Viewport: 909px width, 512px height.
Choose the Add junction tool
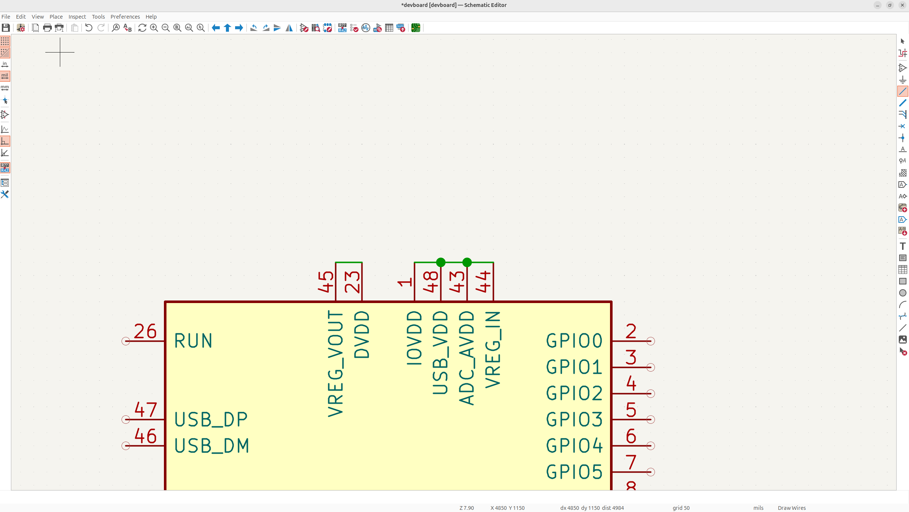coord(902,138)
